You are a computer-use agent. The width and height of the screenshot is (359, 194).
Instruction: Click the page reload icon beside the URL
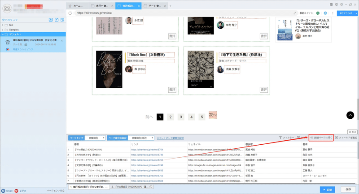70,13
